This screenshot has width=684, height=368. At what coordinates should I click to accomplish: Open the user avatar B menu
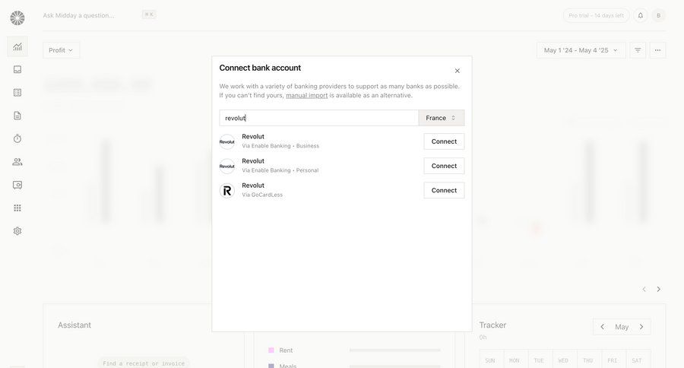click(x=659, y=15)
